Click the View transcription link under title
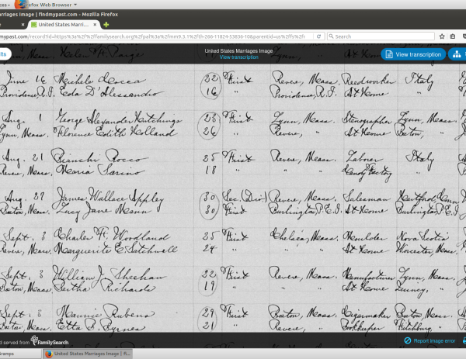Viewport: 466px width, 359px height. tap(238, 57)
